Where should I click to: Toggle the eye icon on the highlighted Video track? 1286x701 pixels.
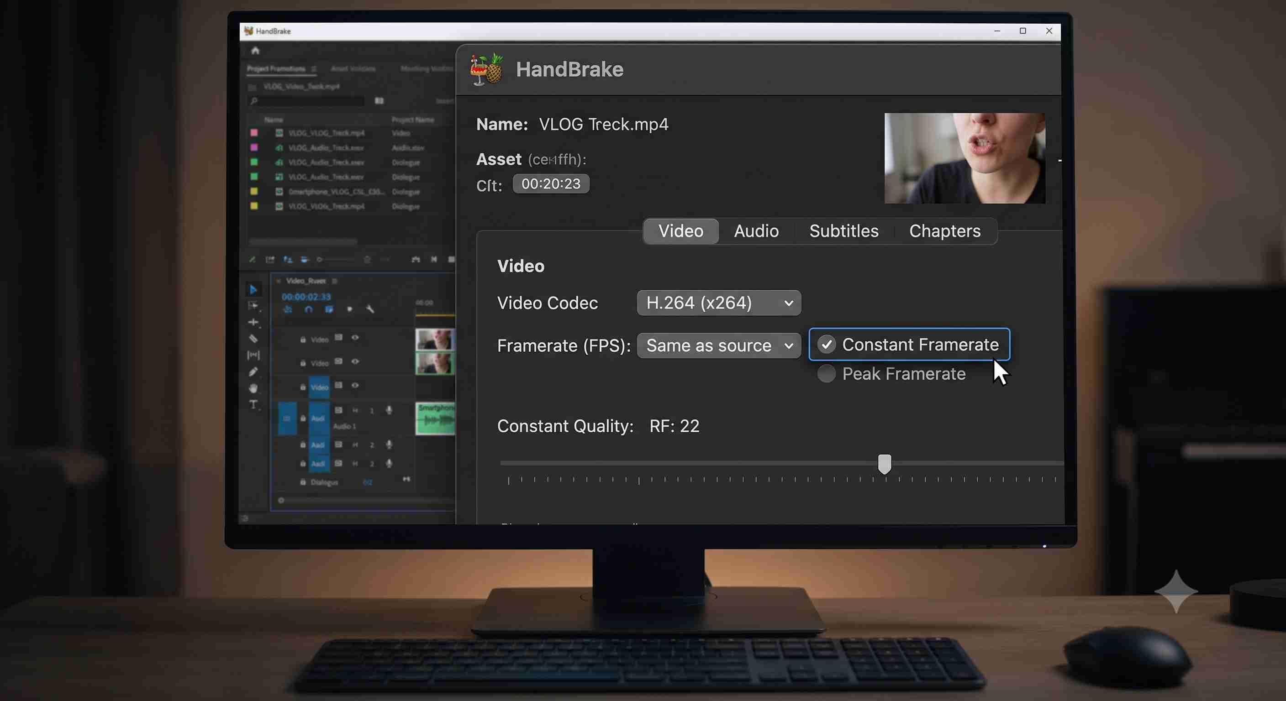click(x=355, y=386)
